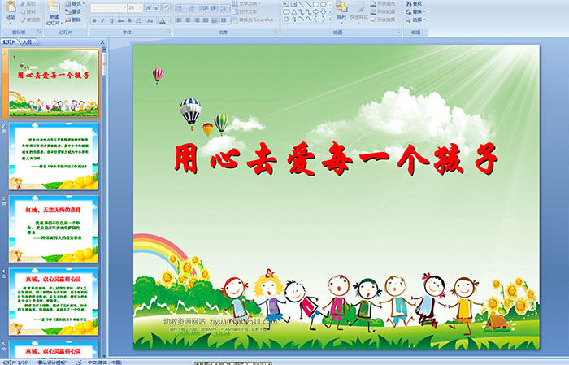Toggle Center text alignment
Viewport: 569px width, 365px height.
188,20
